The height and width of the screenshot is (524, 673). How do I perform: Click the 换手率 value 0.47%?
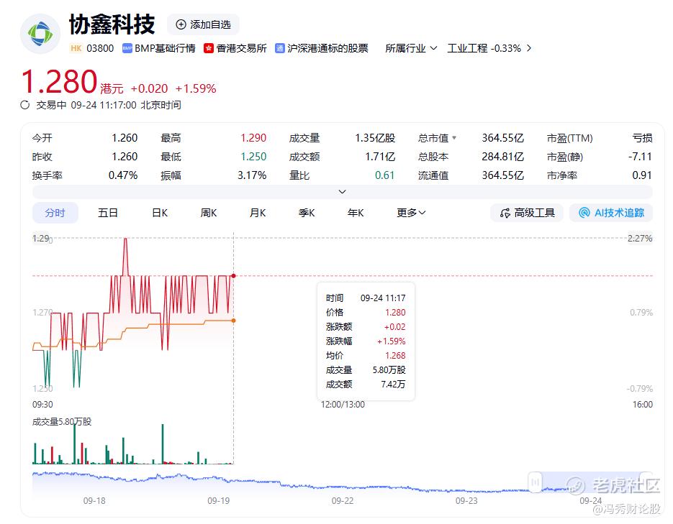123,175
